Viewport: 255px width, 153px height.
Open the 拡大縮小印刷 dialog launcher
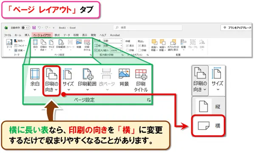(x=122, y=55)
